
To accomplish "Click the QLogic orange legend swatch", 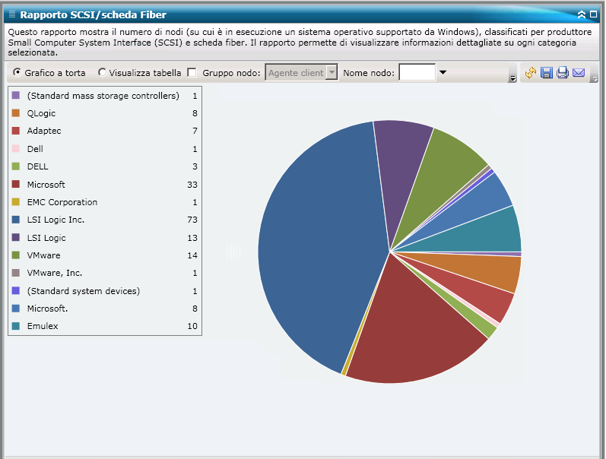I will click(16, 113).
